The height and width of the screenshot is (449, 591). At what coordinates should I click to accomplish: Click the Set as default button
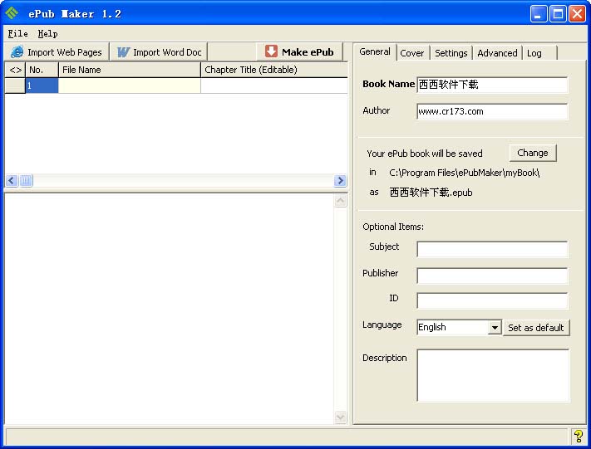coord(536,328)
